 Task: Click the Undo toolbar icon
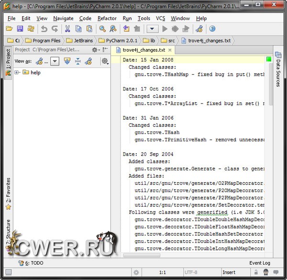pos(44,29)
